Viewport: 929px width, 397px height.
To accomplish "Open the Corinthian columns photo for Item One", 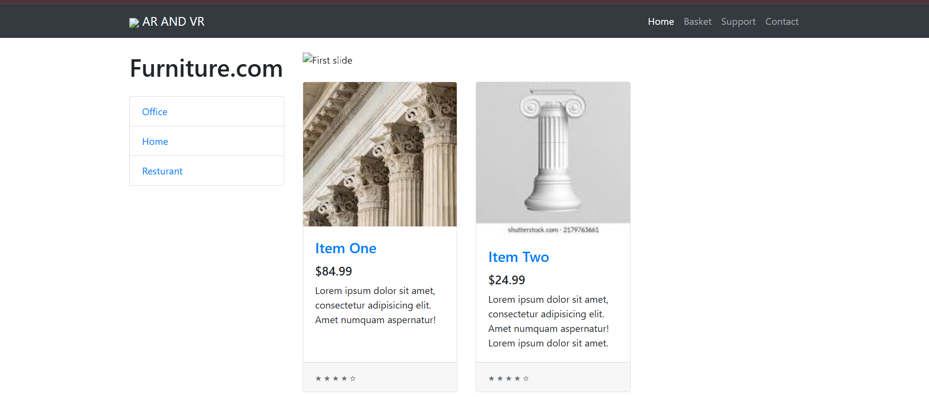I will [x=380, y=154].
